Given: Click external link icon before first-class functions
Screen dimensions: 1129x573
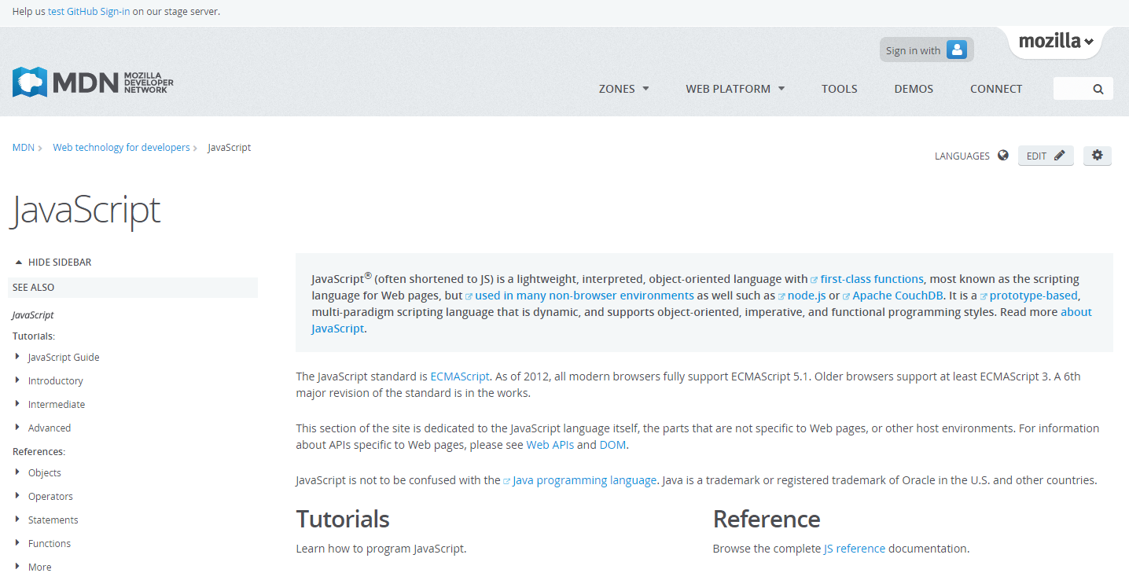Looking at the screenshot, I should 815,280.
